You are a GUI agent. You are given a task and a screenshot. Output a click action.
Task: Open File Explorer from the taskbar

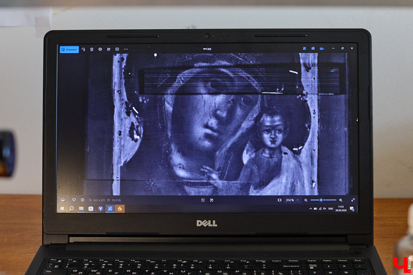pos(81,208)
